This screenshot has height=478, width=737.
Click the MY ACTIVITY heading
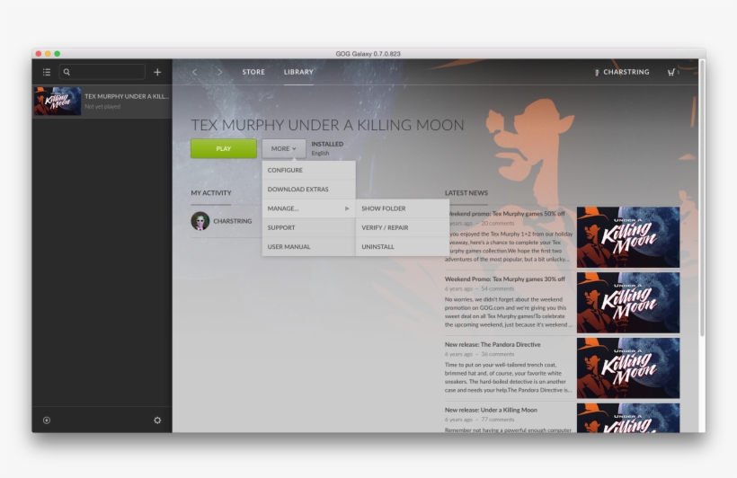tap(211, 193)
